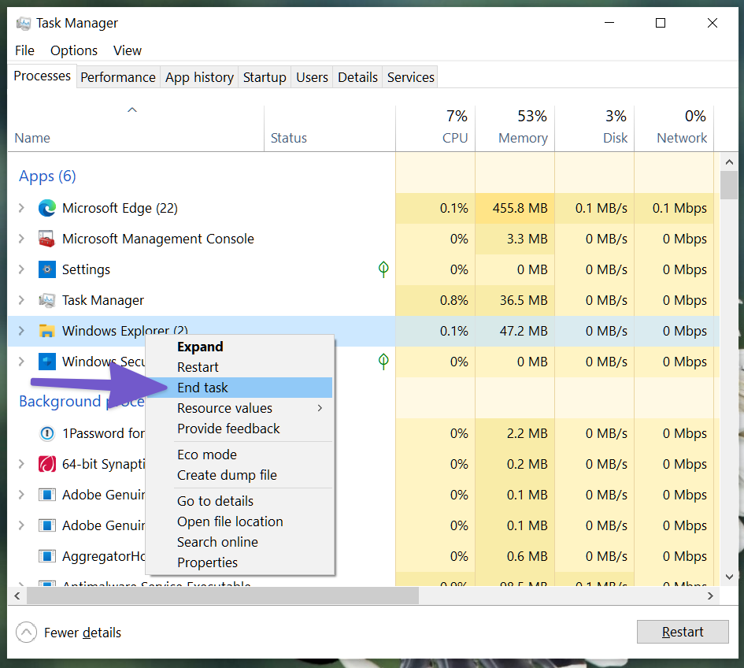Click the Fewer details link

83,633
